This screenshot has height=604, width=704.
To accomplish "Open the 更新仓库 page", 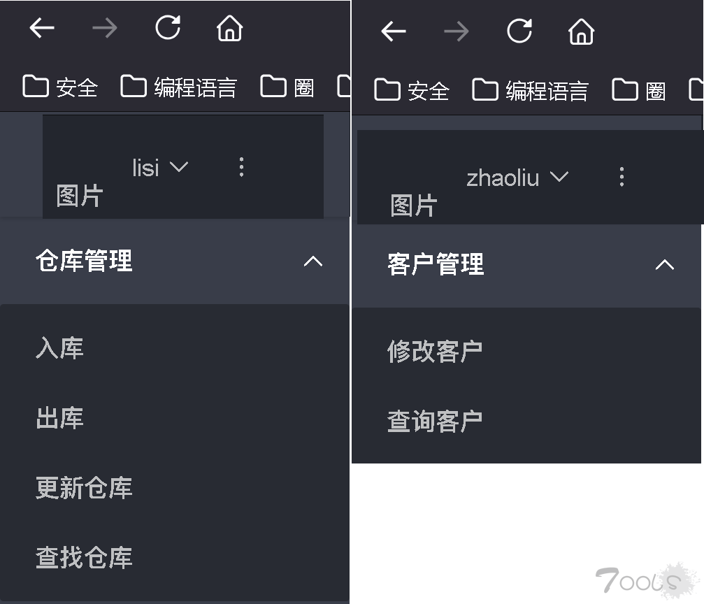I will (x=175, y=488).
